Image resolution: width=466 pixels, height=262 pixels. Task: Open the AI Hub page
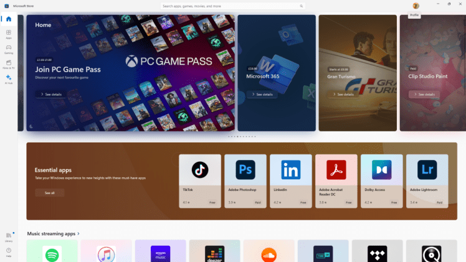[9, 78]
